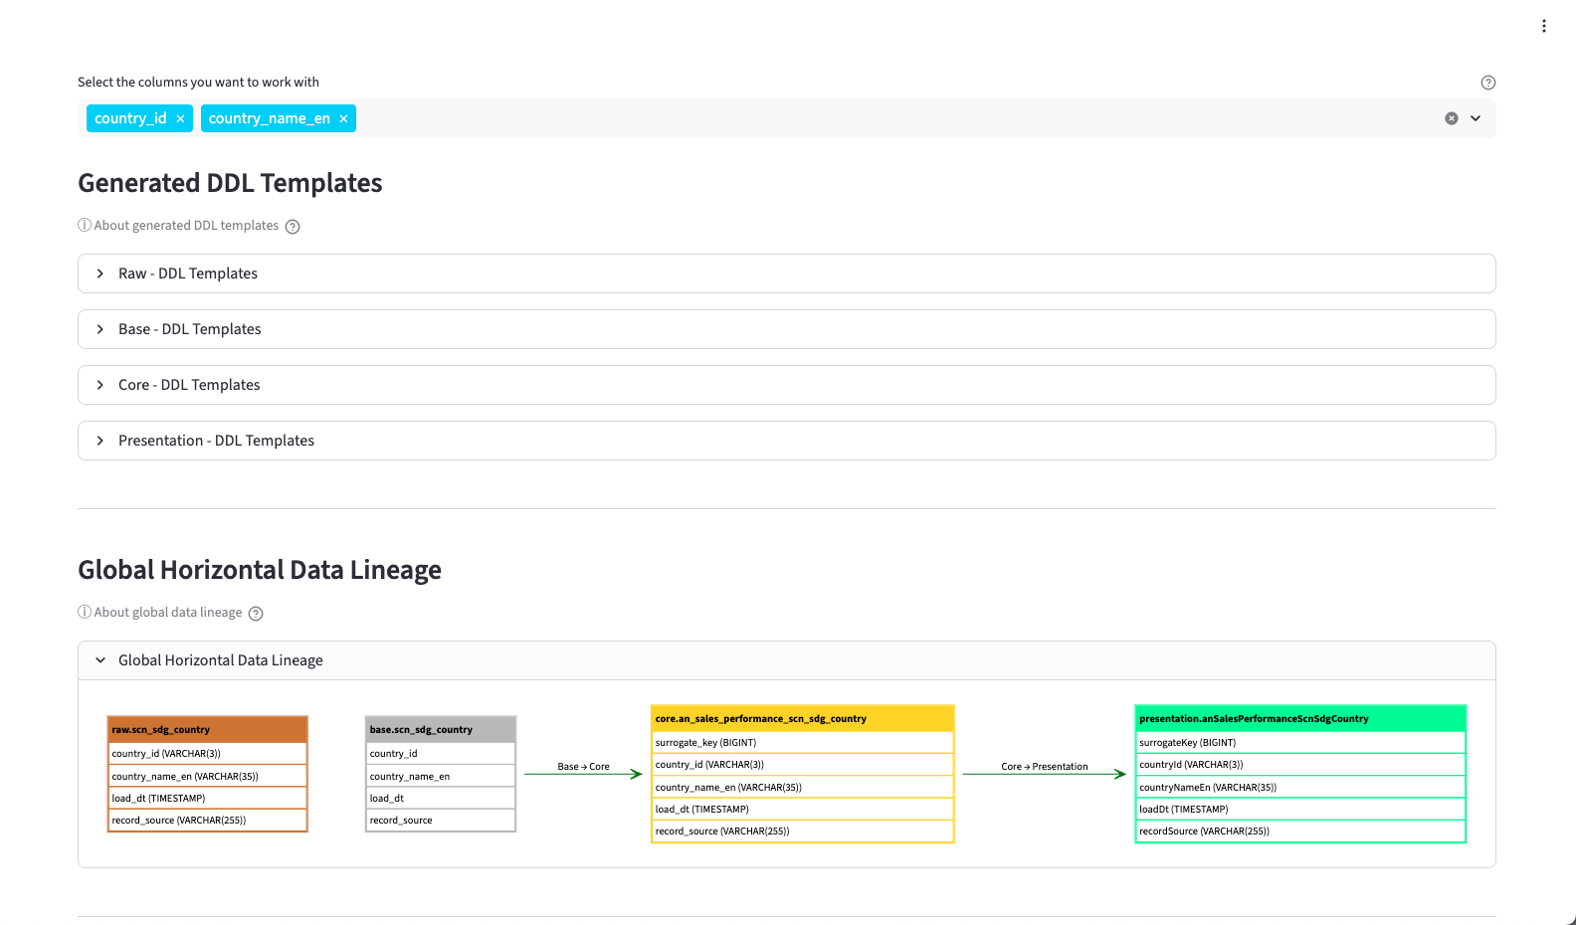Click surrogate_key (BIGINT) in core table
1576x925 pixels.
click(803, 742)
